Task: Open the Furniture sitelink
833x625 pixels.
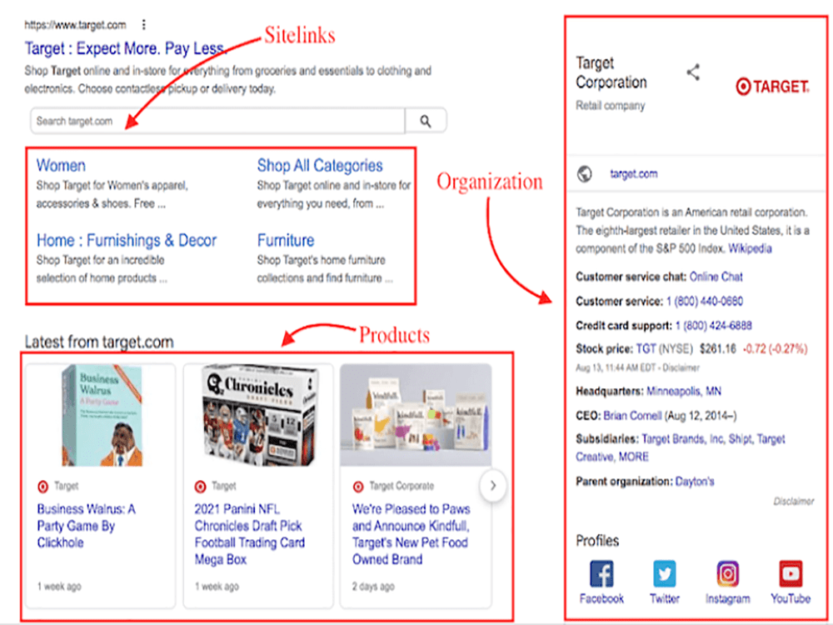Action: pos(286,240)
